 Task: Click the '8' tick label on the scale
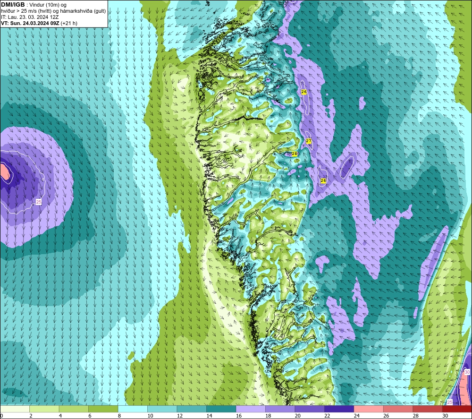pos(119,416)
